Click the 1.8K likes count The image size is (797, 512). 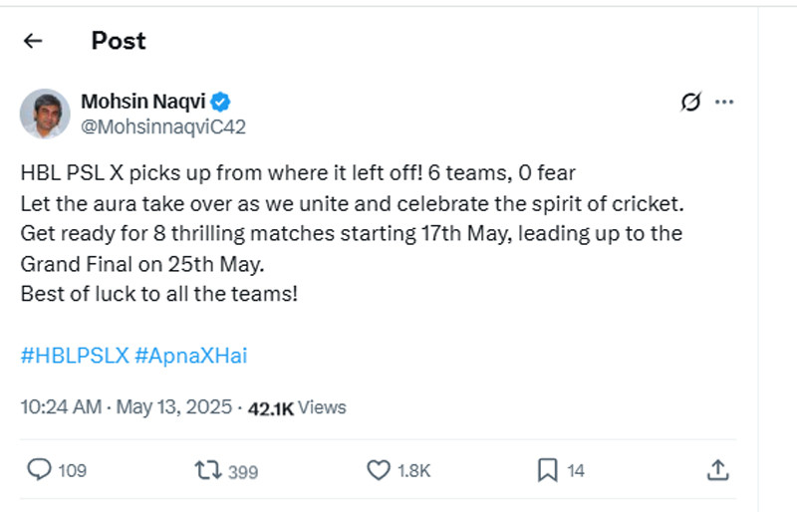pos(413,471)
